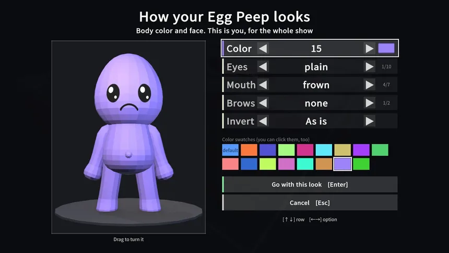The image size is (449, 253).
Task: Choose the royal blue swatch in bottom row
Action: tap(249, 164)
